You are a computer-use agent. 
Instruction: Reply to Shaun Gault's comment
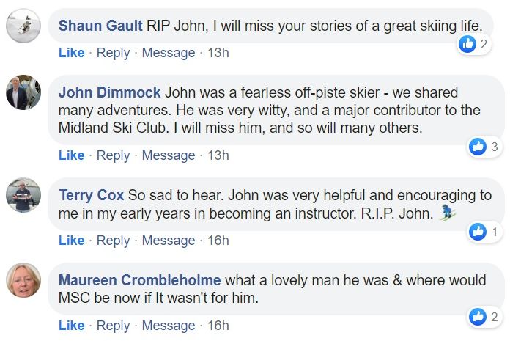[x=113, y=53]
